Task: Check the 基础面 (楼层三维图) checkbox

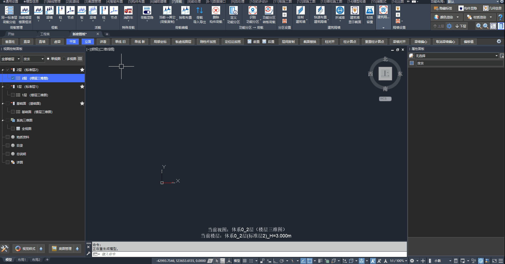Action: [x=13, y=112]
